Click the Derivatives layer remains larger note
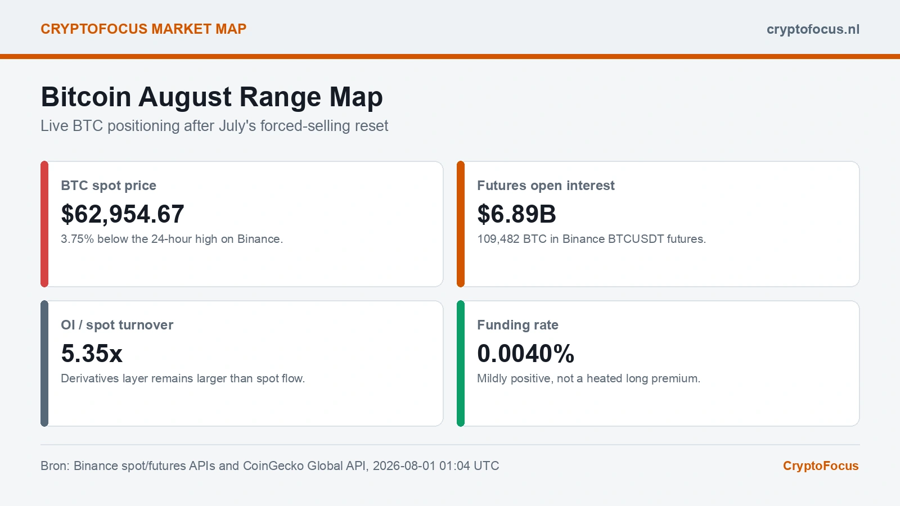 183,378
